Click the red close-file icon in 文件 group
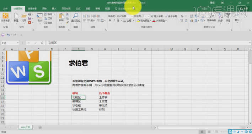 click(x=30, y=23)
